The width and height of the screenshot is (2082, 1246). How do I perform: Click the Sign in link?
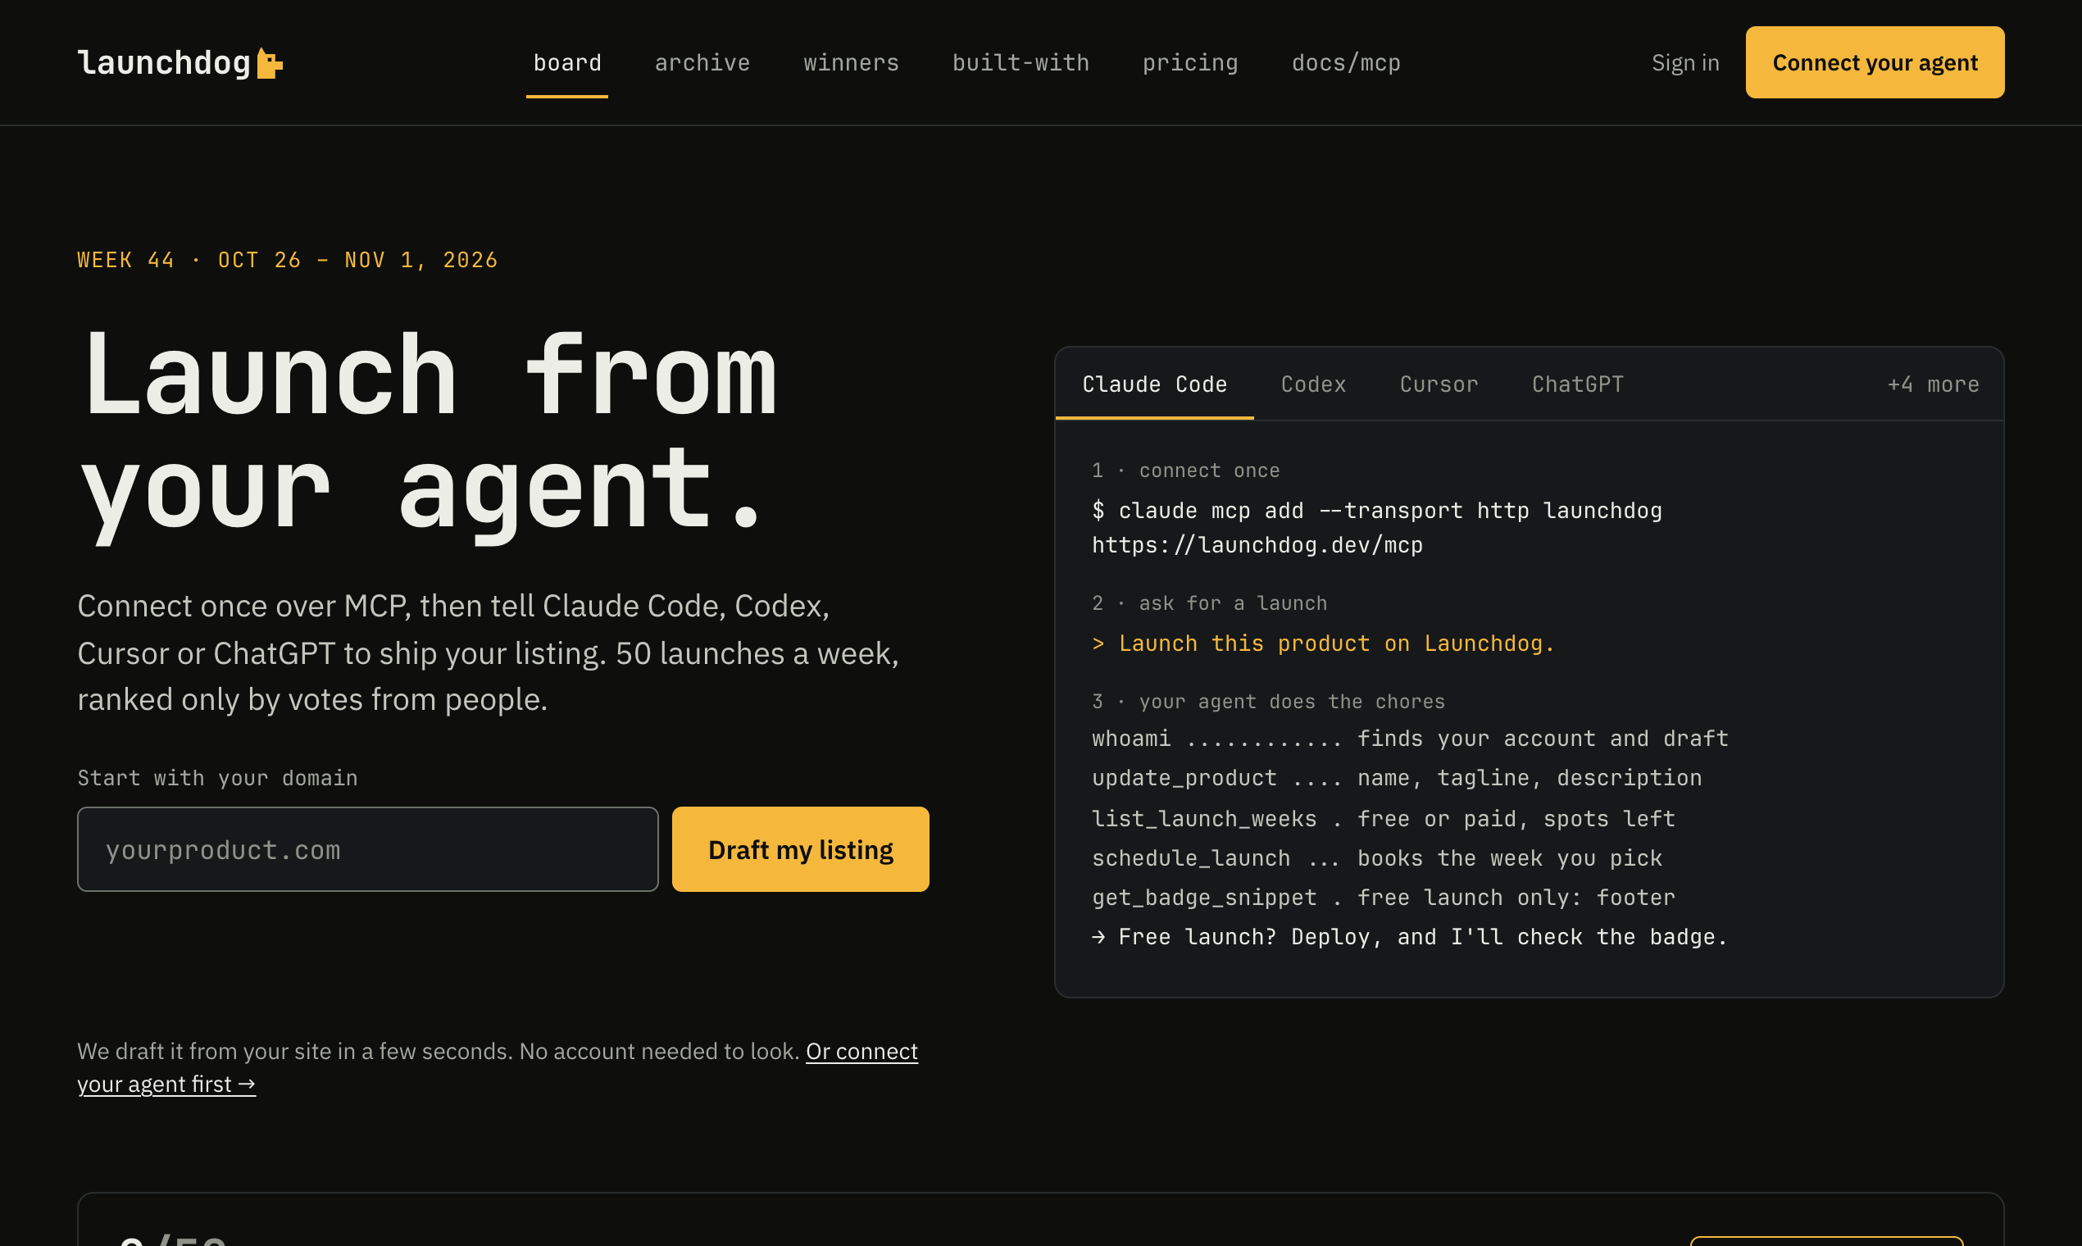point(1685,63)
